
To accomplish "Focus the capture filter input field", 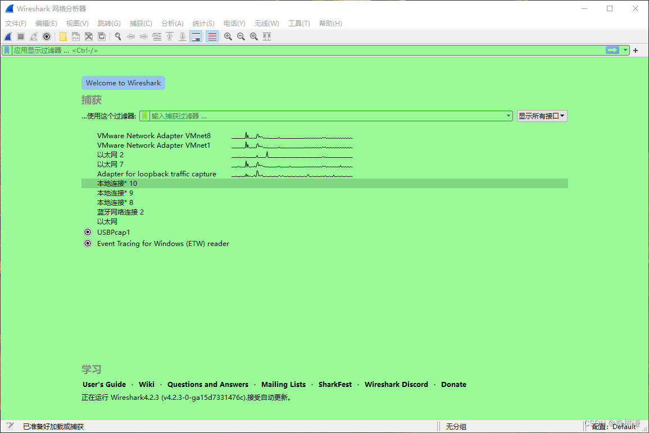I will click(x=327, y=116).
